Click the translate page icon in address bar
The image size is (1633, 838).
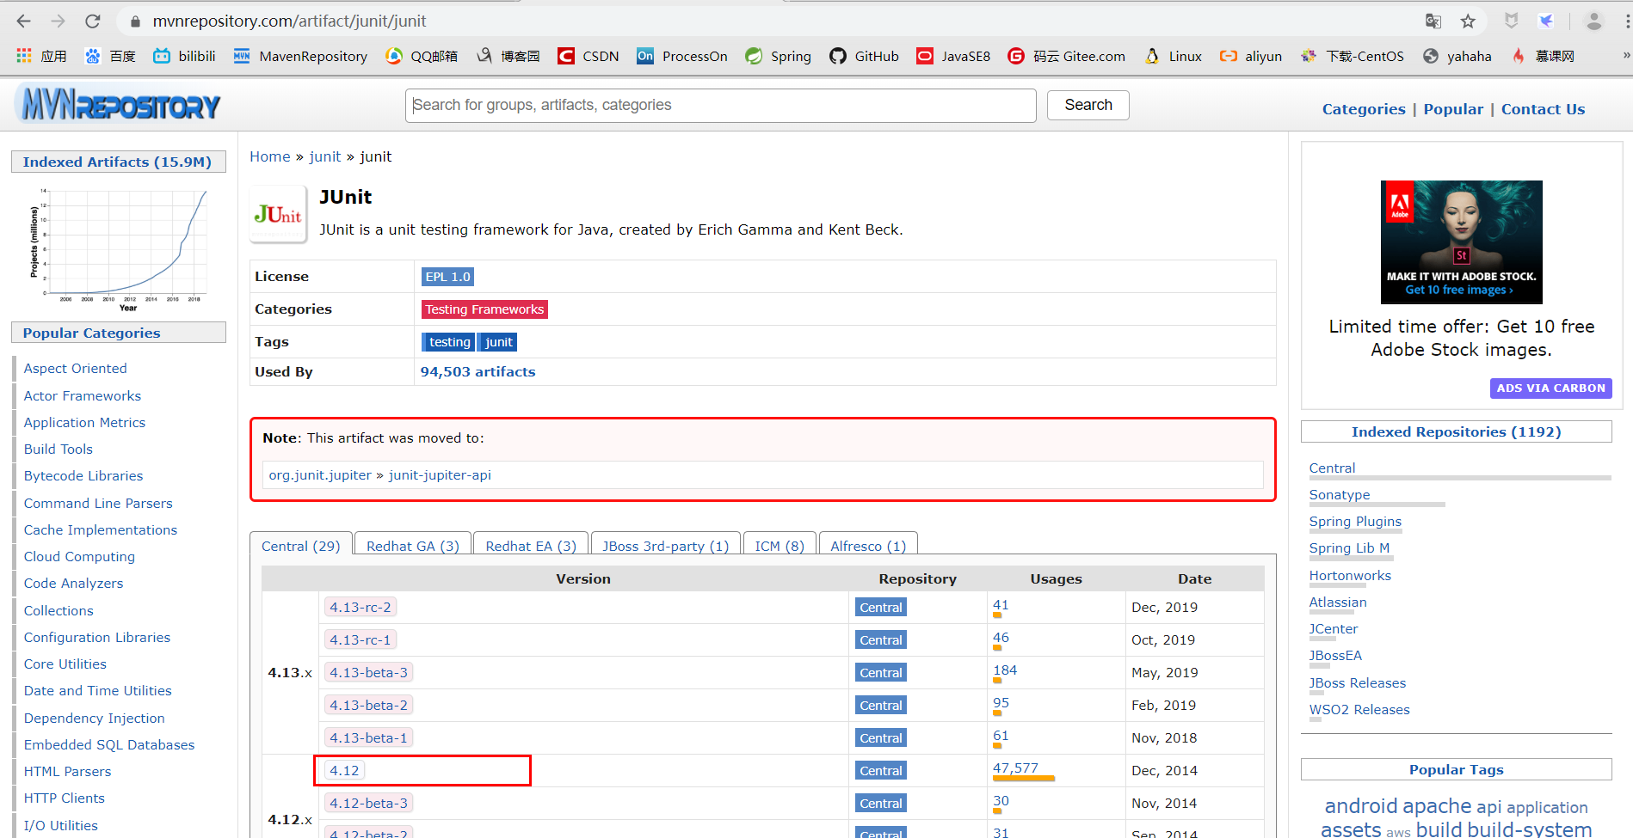tap(1433, 21)
